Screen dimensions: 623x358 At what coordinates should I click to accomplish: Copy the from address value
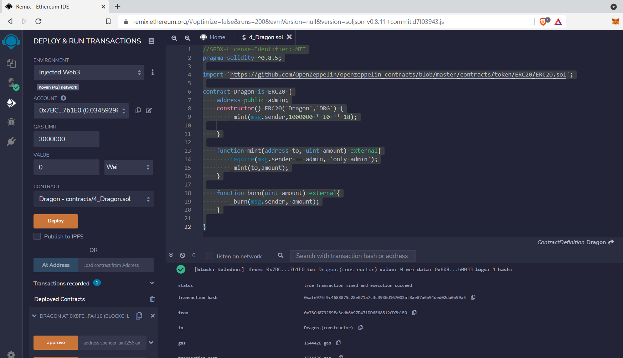415,312
